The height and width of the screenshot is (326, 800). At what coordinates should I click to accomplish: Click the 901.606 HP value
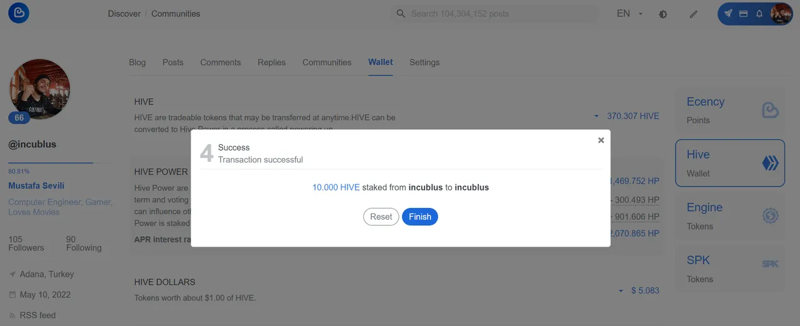(637, 217)
